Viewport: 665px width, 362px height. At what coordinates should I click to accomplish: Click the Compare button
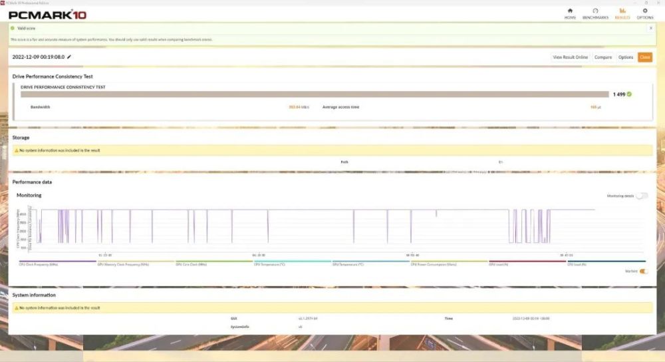point(602,57)
